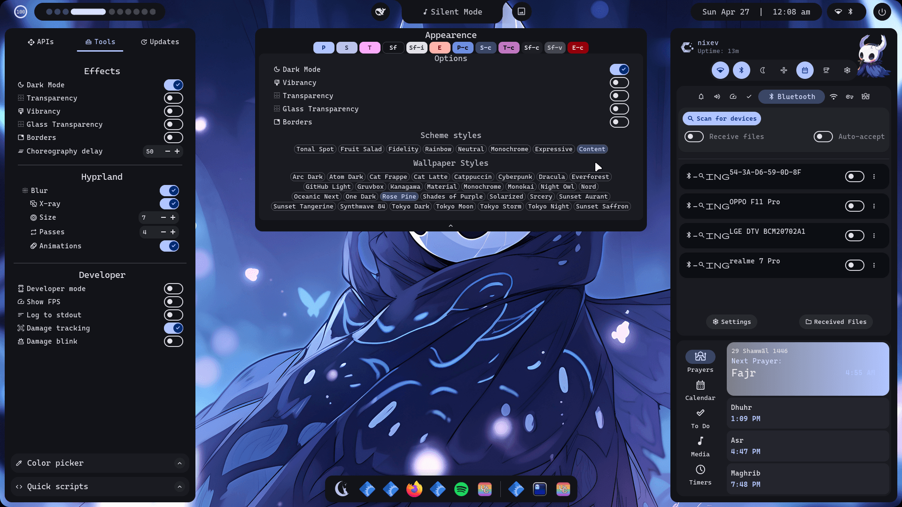Collapse the Appearance panel with chevron

(x=451, y=226)
